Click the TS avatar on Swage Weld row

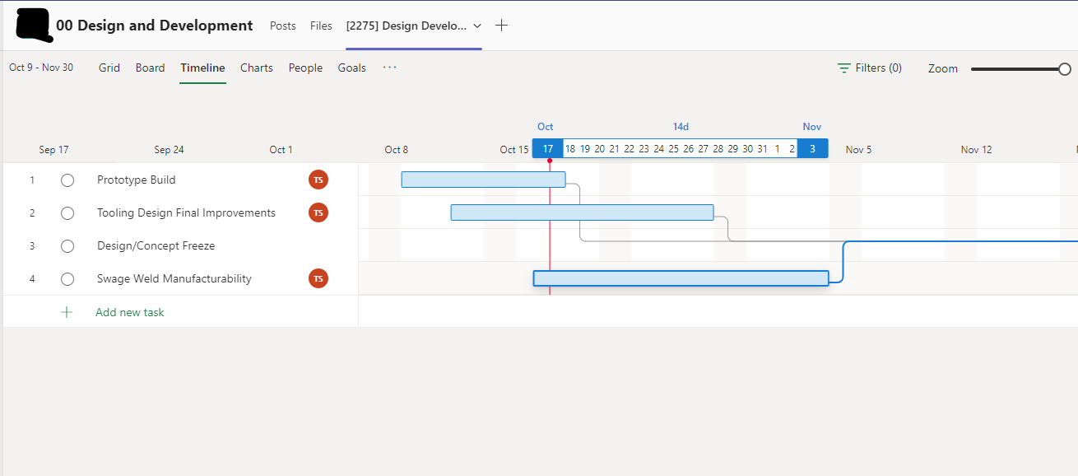318,278
